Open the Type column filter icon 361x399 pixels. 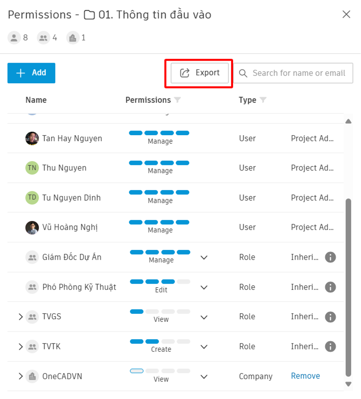click(x=263, y=100)
